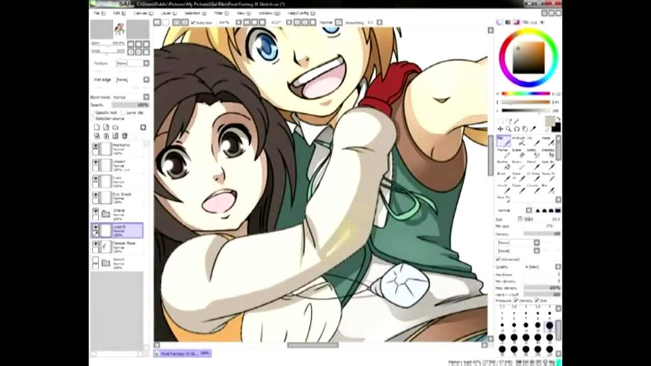This screenshot has height=366, width=651.
Task: Select the Binary pen tool
Action: (x=519, y=166)
